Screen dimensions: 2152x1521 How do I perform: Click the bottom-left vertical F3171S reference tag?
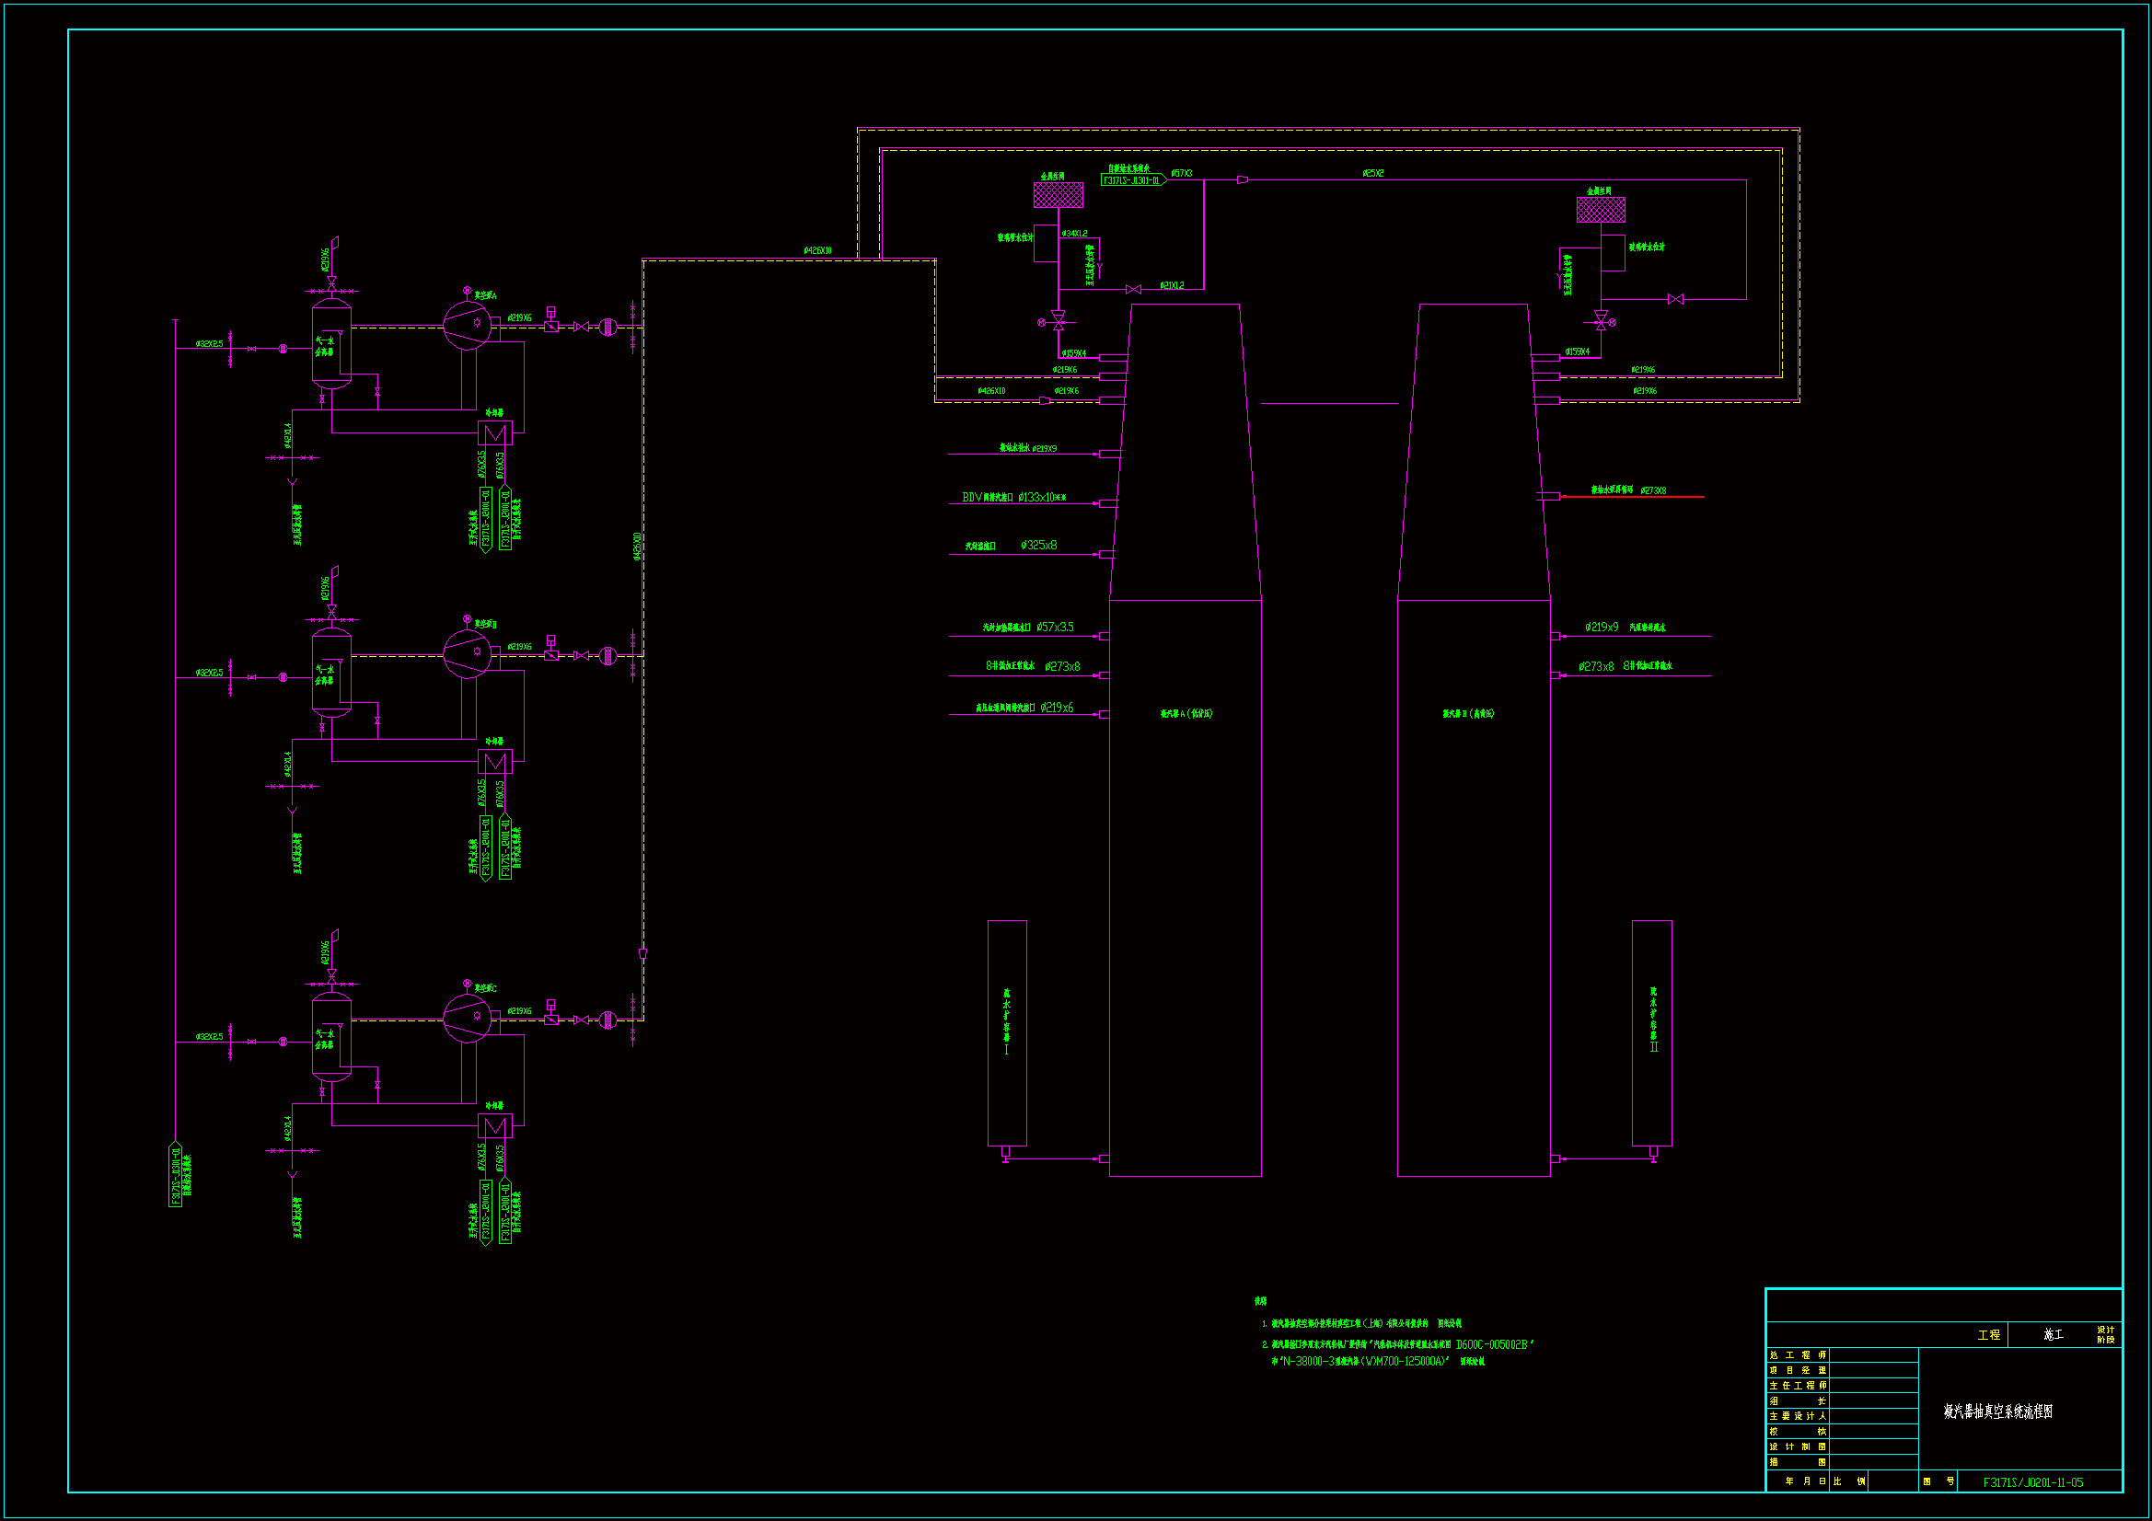coord(175,1174)
